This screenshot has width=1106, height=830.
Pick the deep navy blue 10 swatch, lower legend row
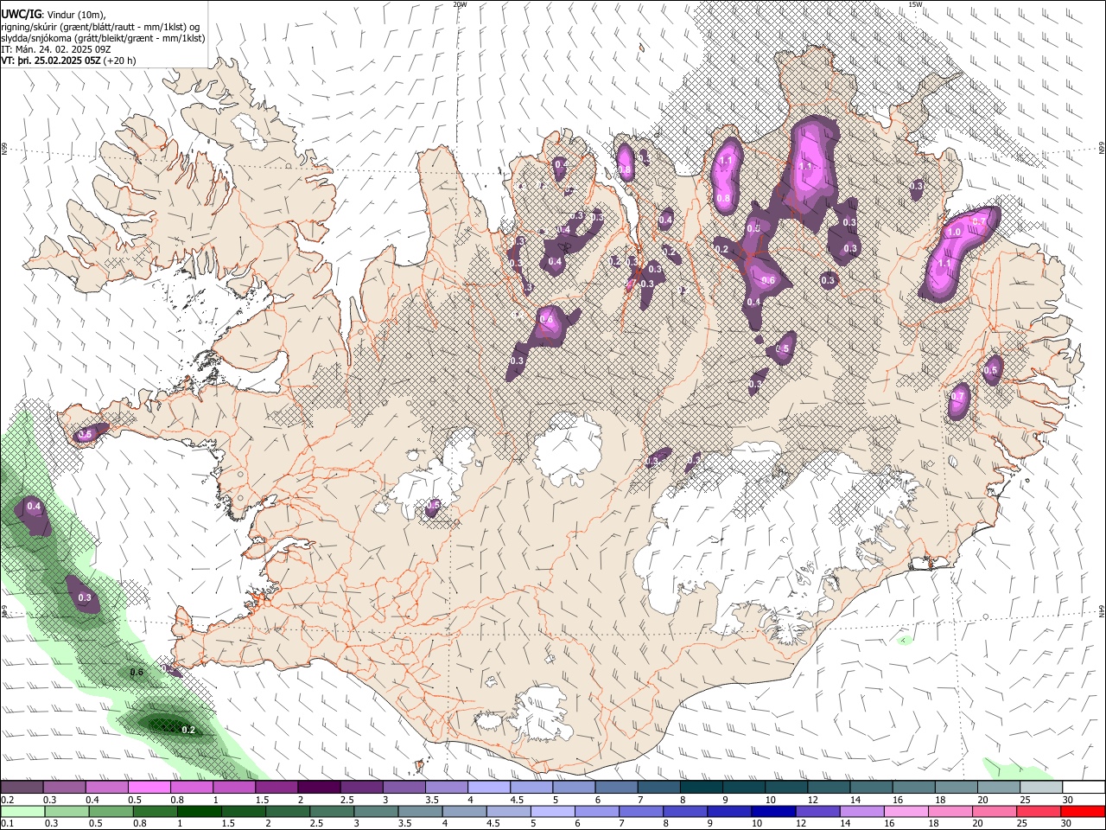click(x=774, y=812)
